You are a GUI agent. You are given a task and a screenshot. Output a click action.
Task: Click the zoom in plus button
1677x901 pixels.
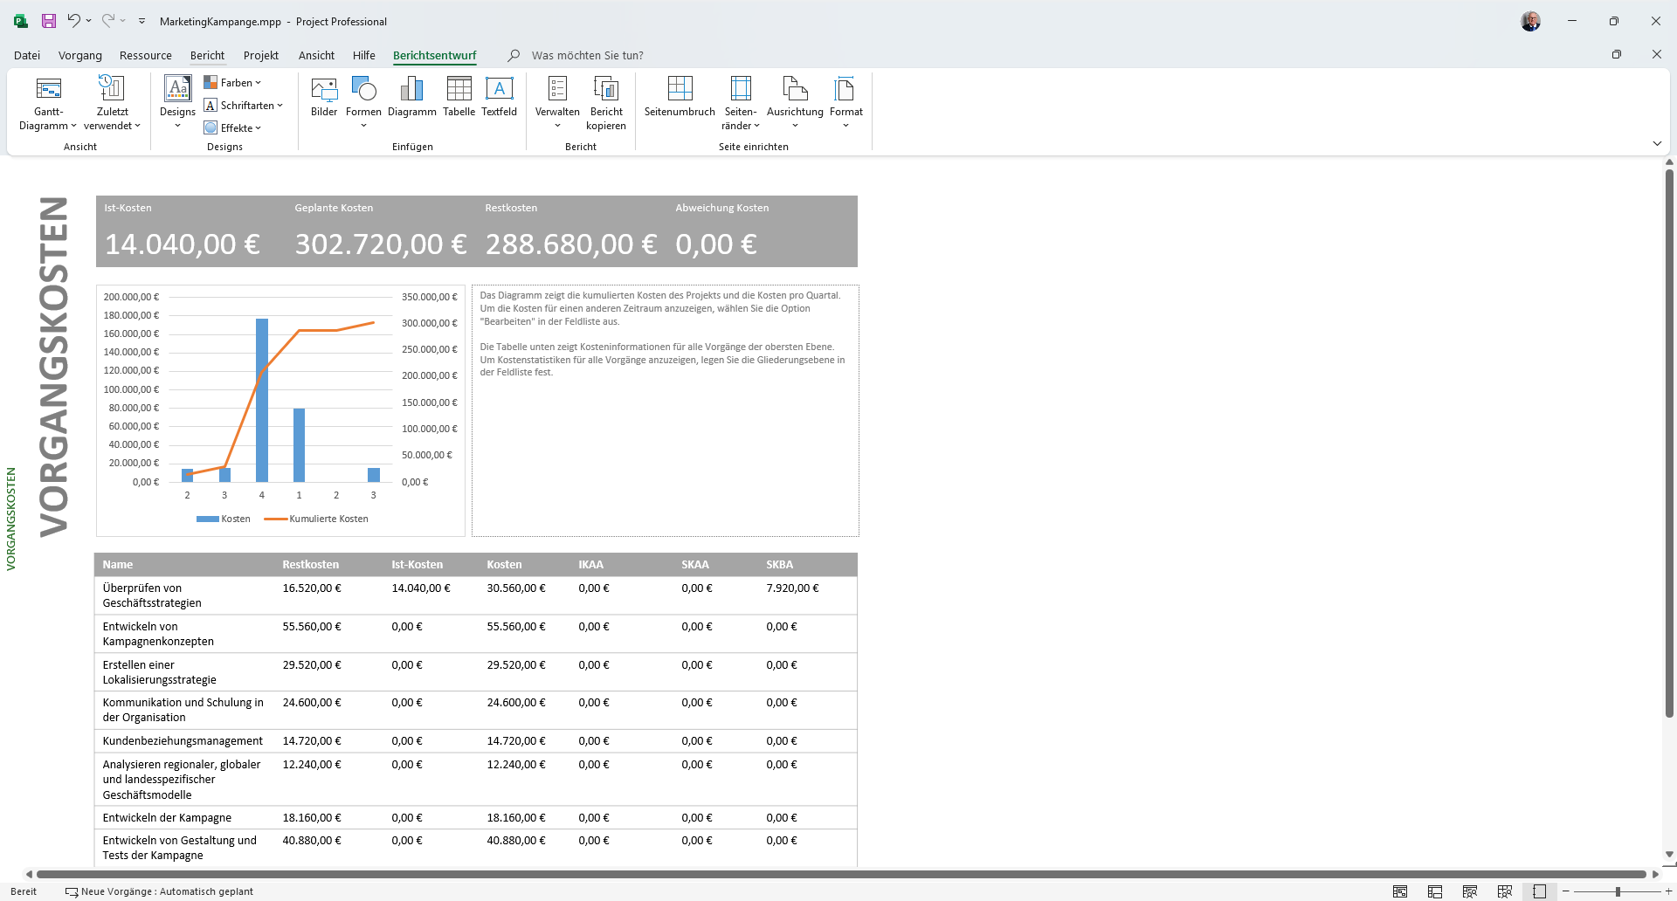click(x=1668, y=891)
